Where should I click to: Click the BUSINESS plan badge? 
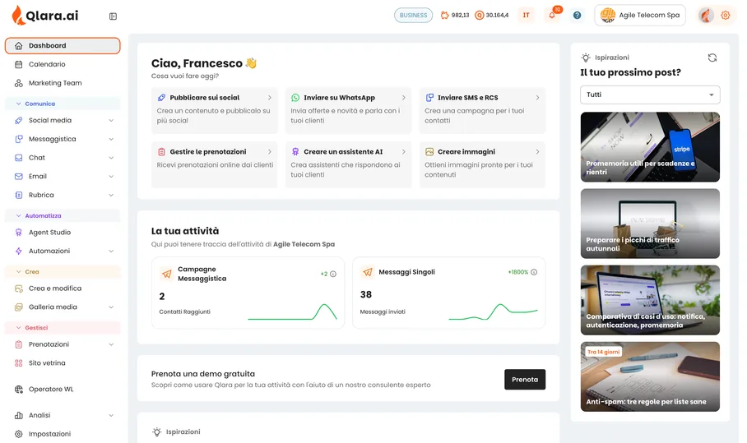click(413, 16)
